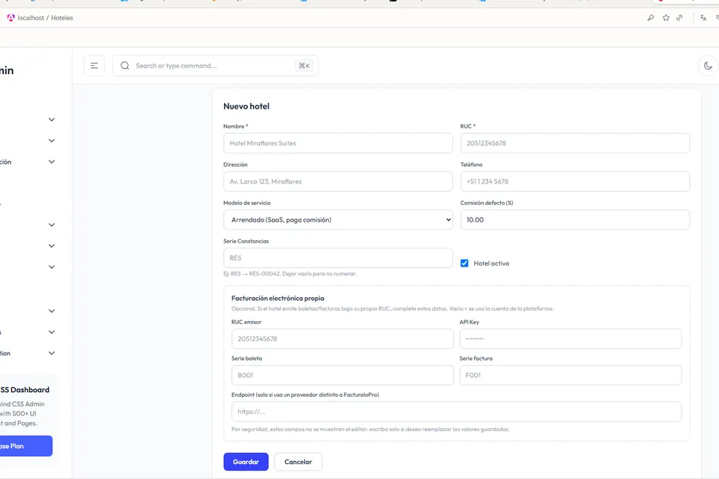Click the magnifier icon in the search bar
Viewport: 719px width, 479px height.
coord(125,66)
